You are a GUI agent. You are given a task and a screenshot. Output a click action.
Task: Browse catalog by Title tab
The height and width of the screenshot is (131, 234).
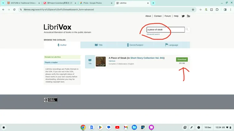coord(99,45)
